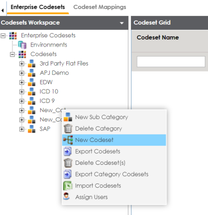The image size is (208, 215).
Task: Click the left arrow before the tabs
Action: click(3, 11)
